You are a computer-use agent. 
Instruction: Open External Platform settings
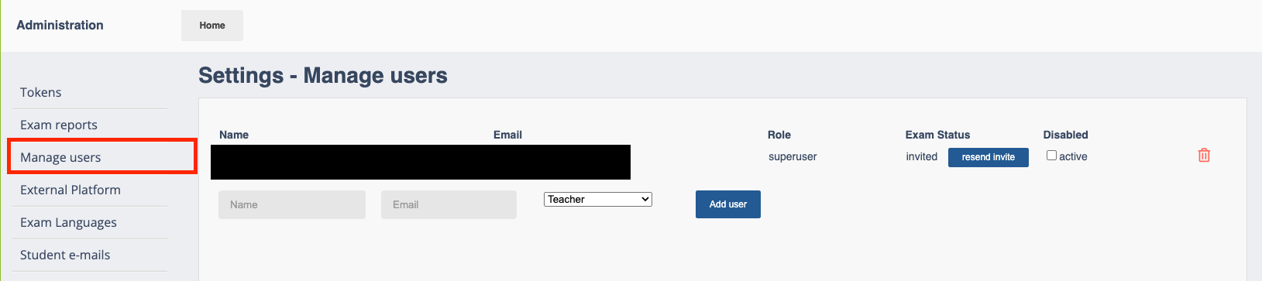[70, 190]
